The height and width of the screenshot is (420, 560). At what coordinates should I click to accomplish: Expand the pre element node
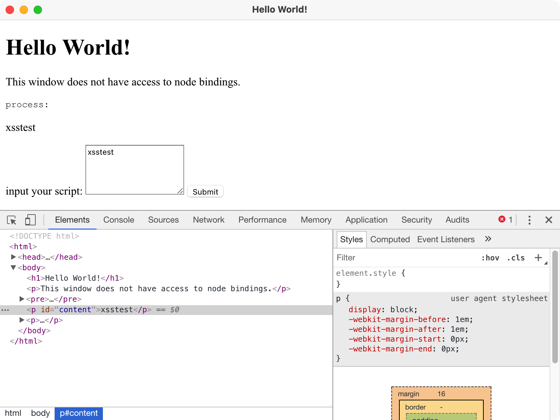point(22,299)
